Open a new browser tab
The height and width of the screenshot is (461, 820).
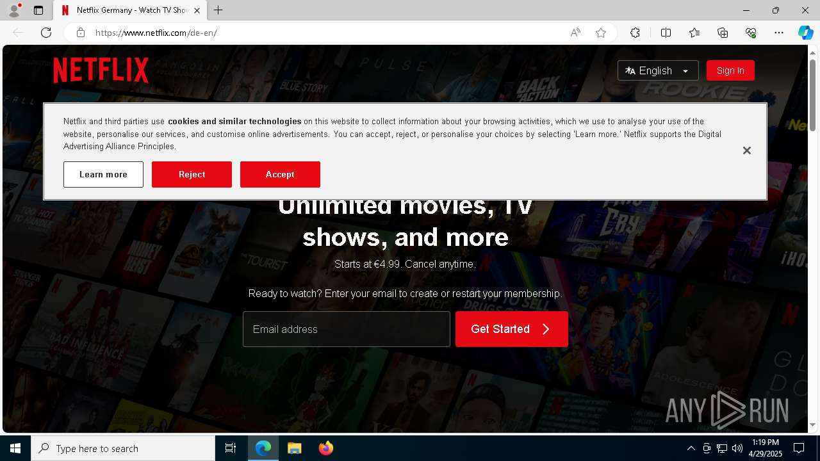click(x=218, y=10)
